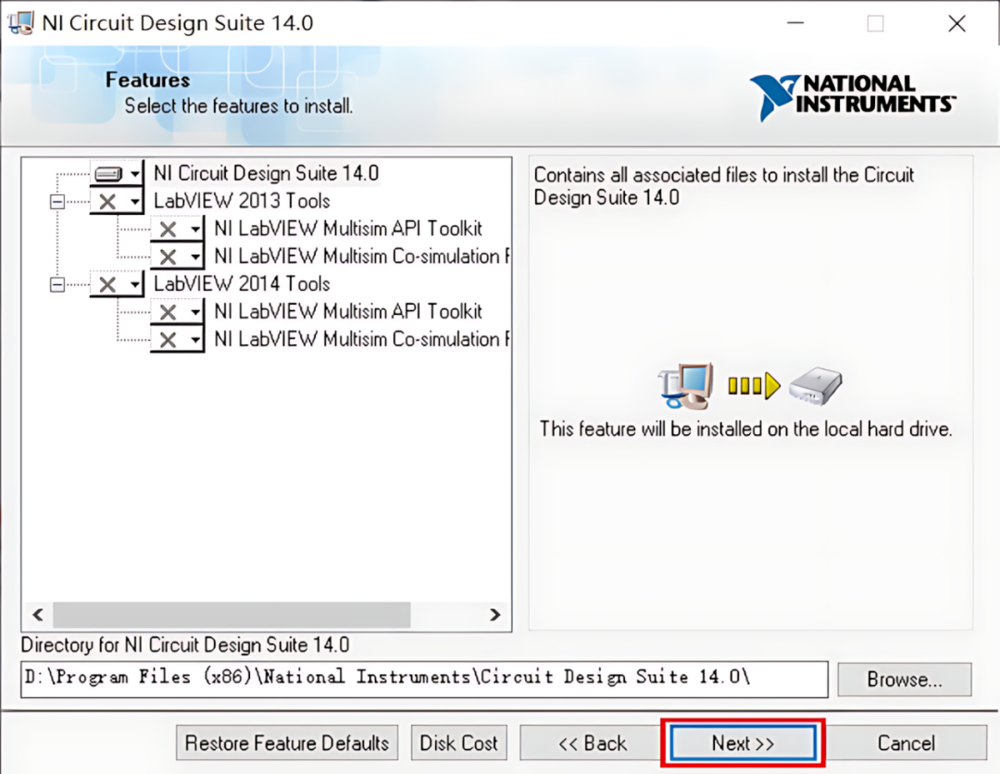Open feature dropdown for Multisim Co-simulation under LabVIEW 2014
Screen dimensions: 1000x774
point(178,340)
